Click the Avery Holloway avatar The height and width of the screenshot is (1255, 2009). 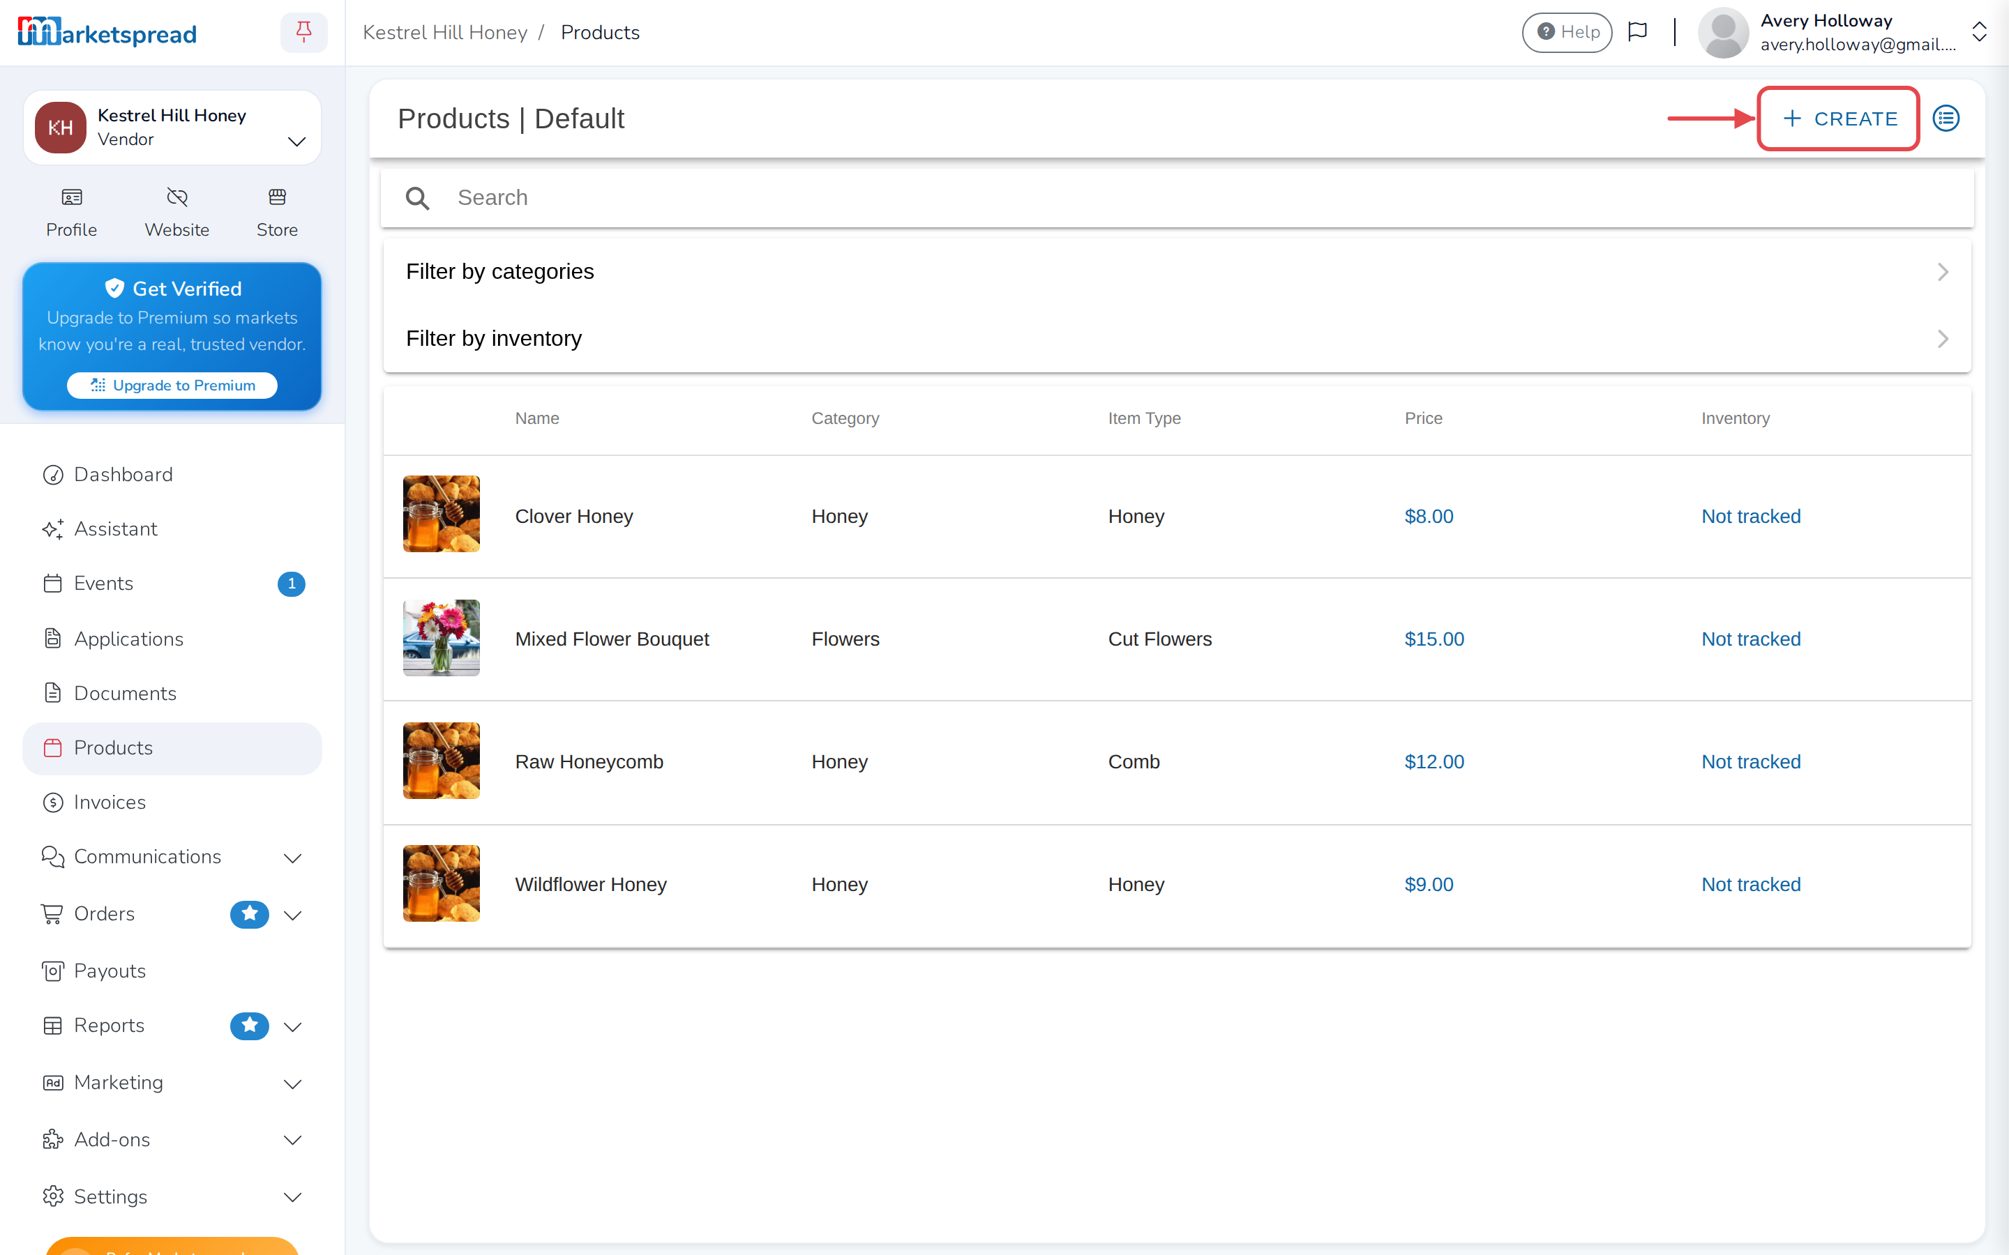tap(1724, 32)
